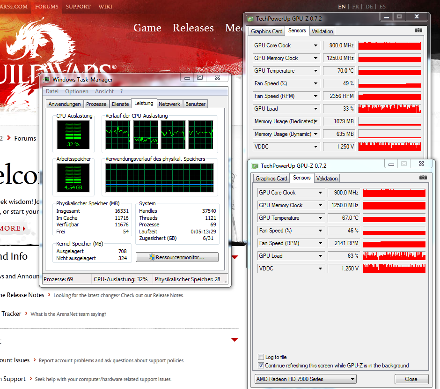Click 900.0 MHz value in upper GPU-Z
The image size is (440, 389).
(339, 45)
